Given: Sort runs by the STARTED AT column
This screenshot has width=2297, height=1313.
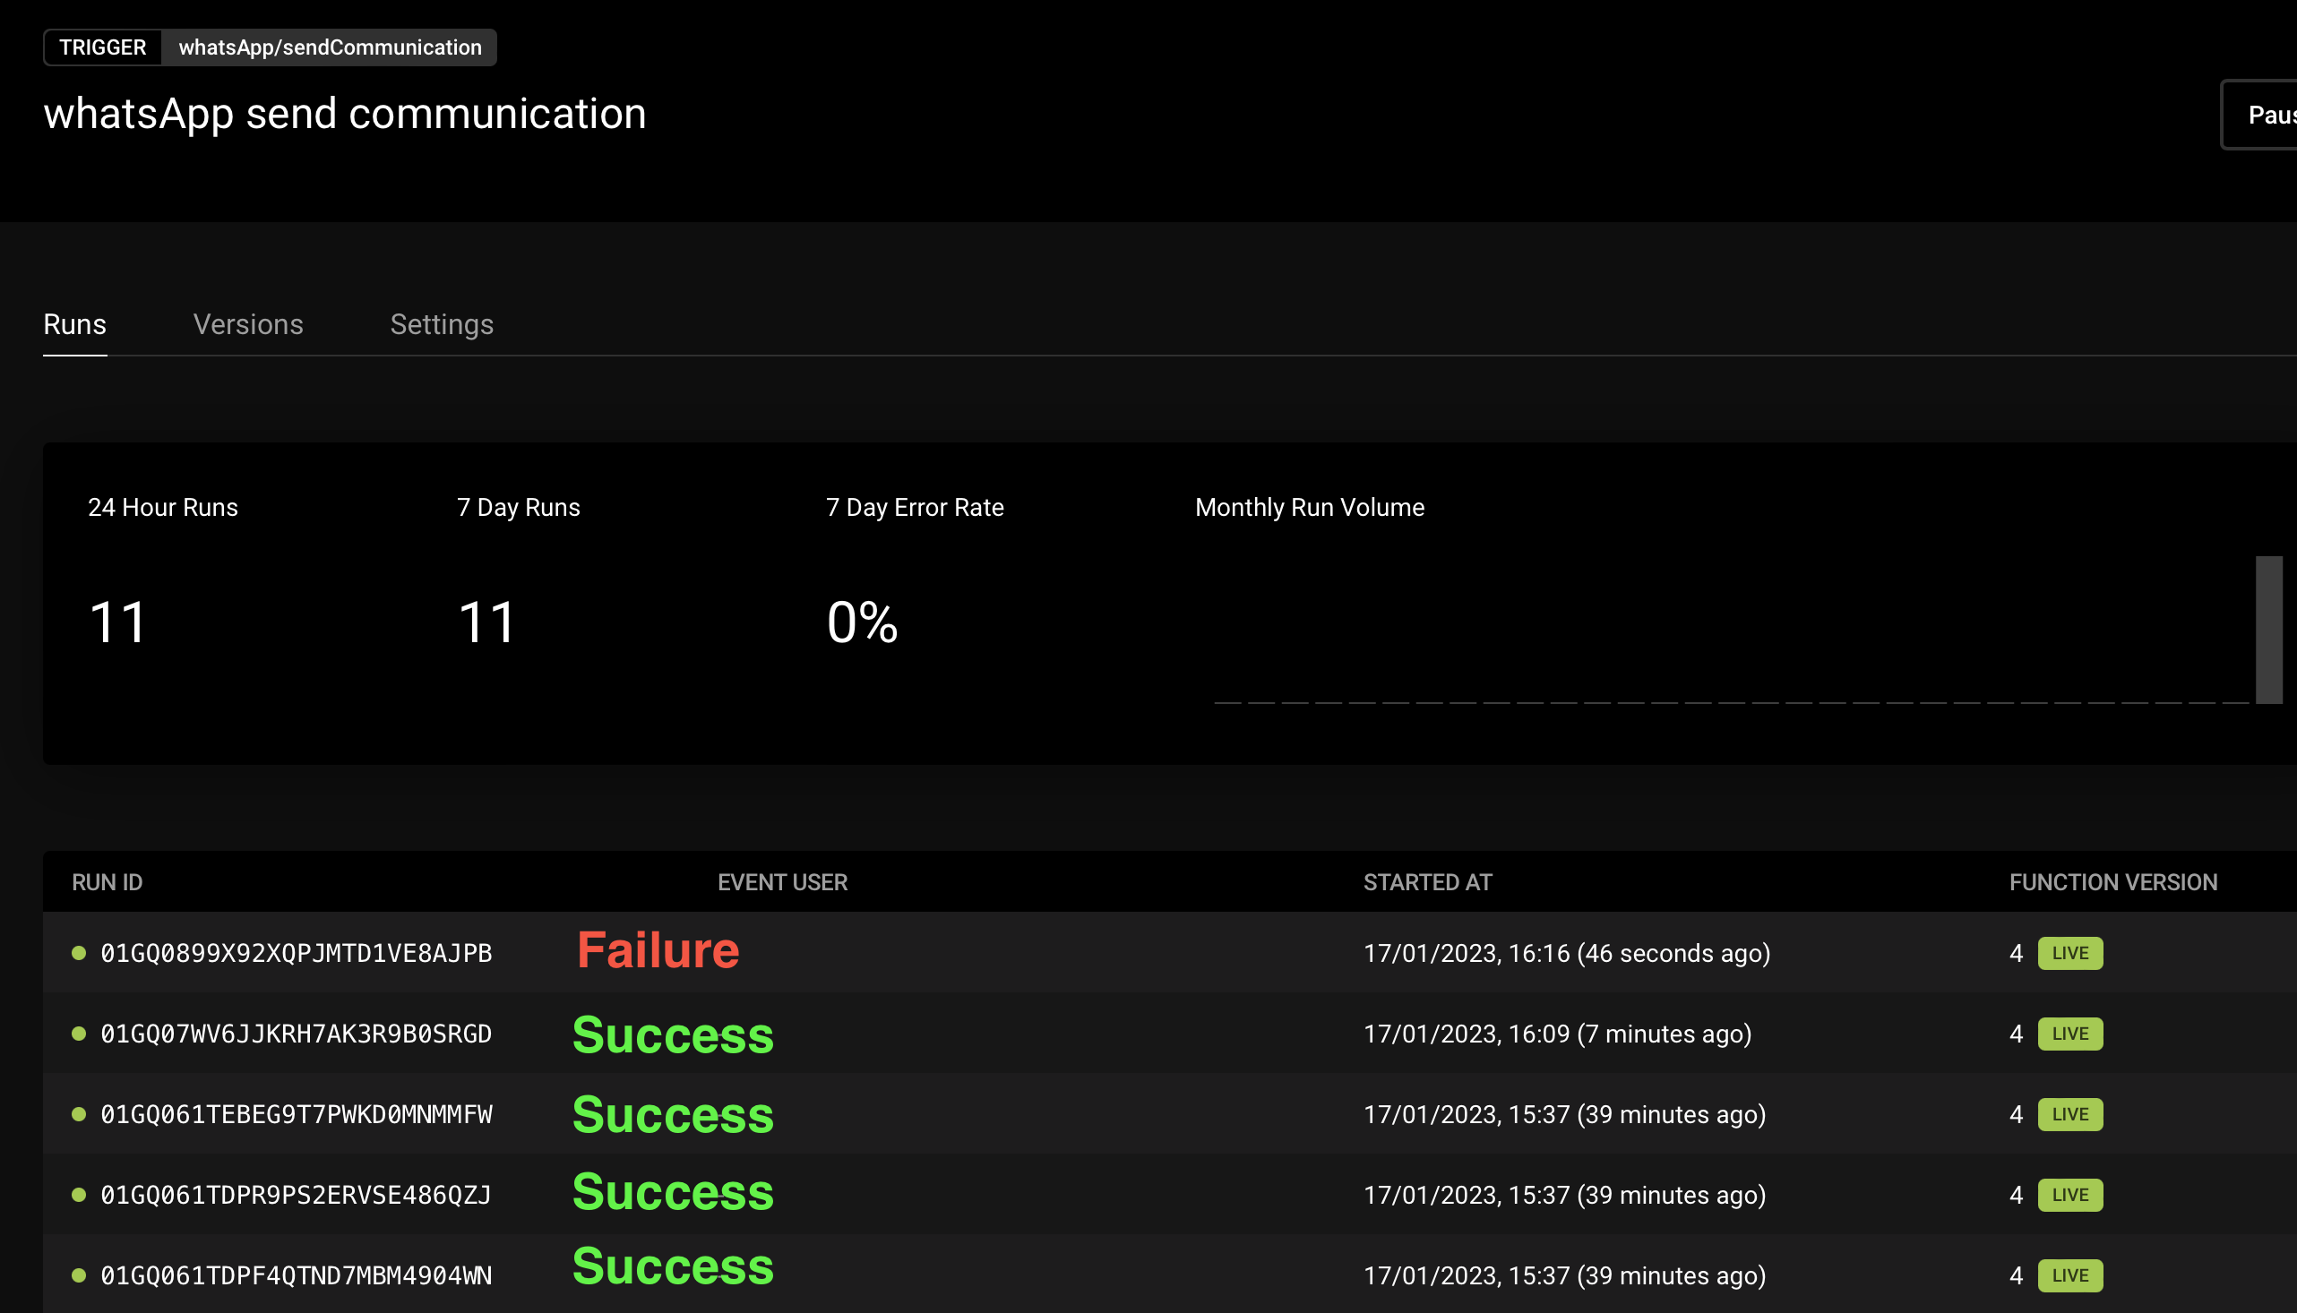Looking at the screenshot, I should [x=1428, y=881].
